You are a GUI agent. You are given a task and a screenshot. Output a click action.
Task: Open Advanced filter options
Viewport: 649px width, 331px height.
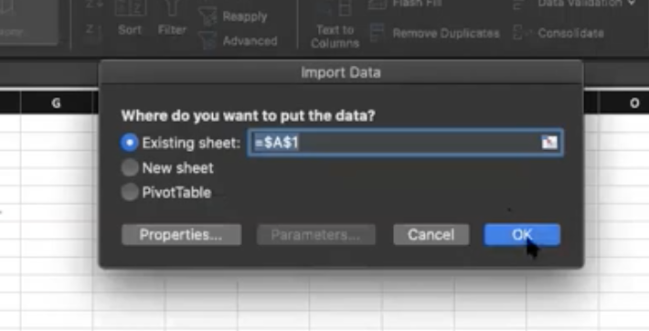[250, 41]
